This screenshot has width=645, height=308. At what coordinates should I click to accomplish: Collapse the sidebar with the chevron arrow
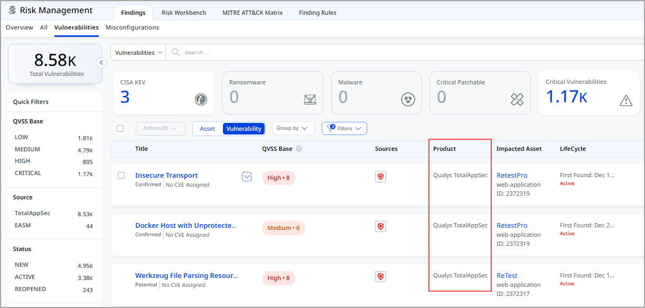(x=101, y=63)
